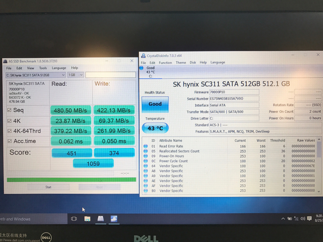Click the total score 1059

click(93, 164)
